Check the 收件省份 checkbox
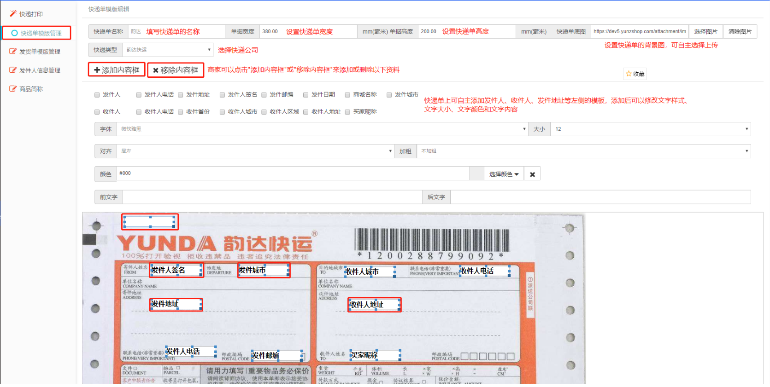This screenshot has height=387, width=770. tap(181, 112)
